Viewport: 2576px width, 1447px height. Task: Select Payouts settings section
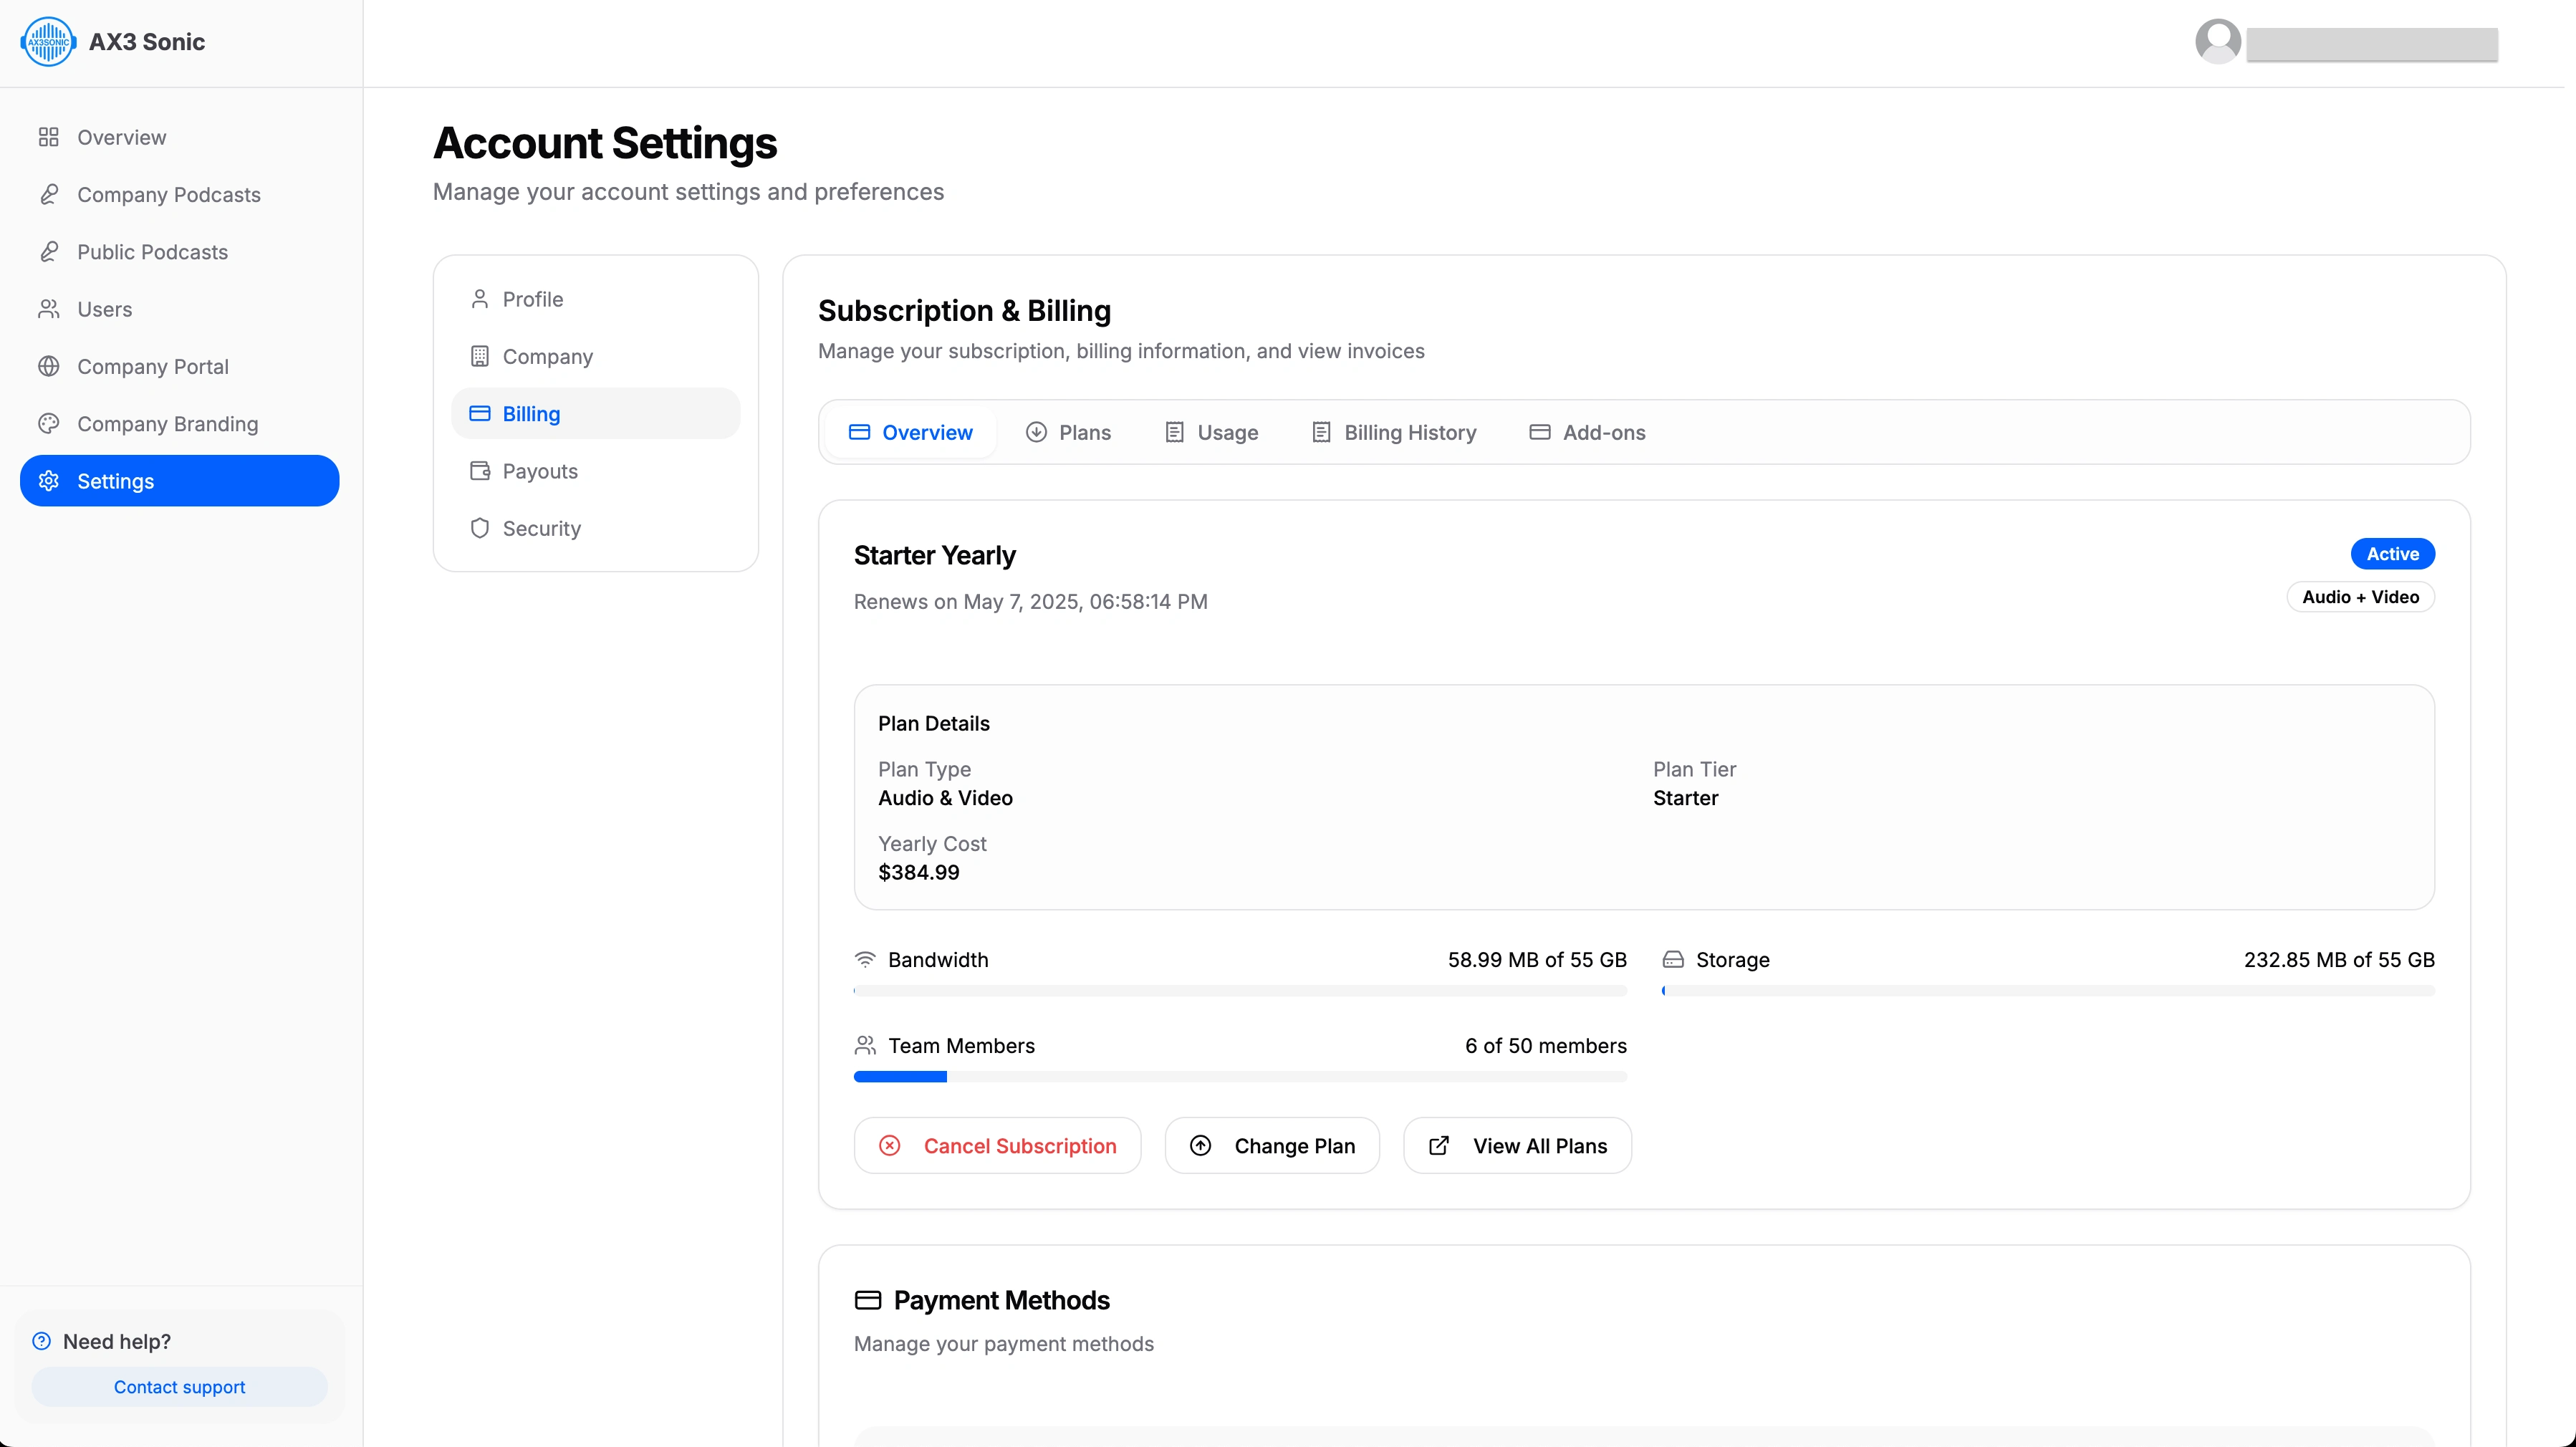click(596, 471)
